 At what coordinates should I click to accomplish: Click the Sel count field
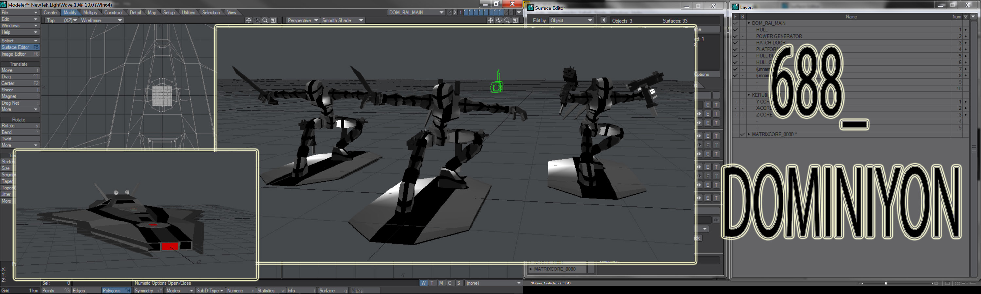(x=56, y=283)
